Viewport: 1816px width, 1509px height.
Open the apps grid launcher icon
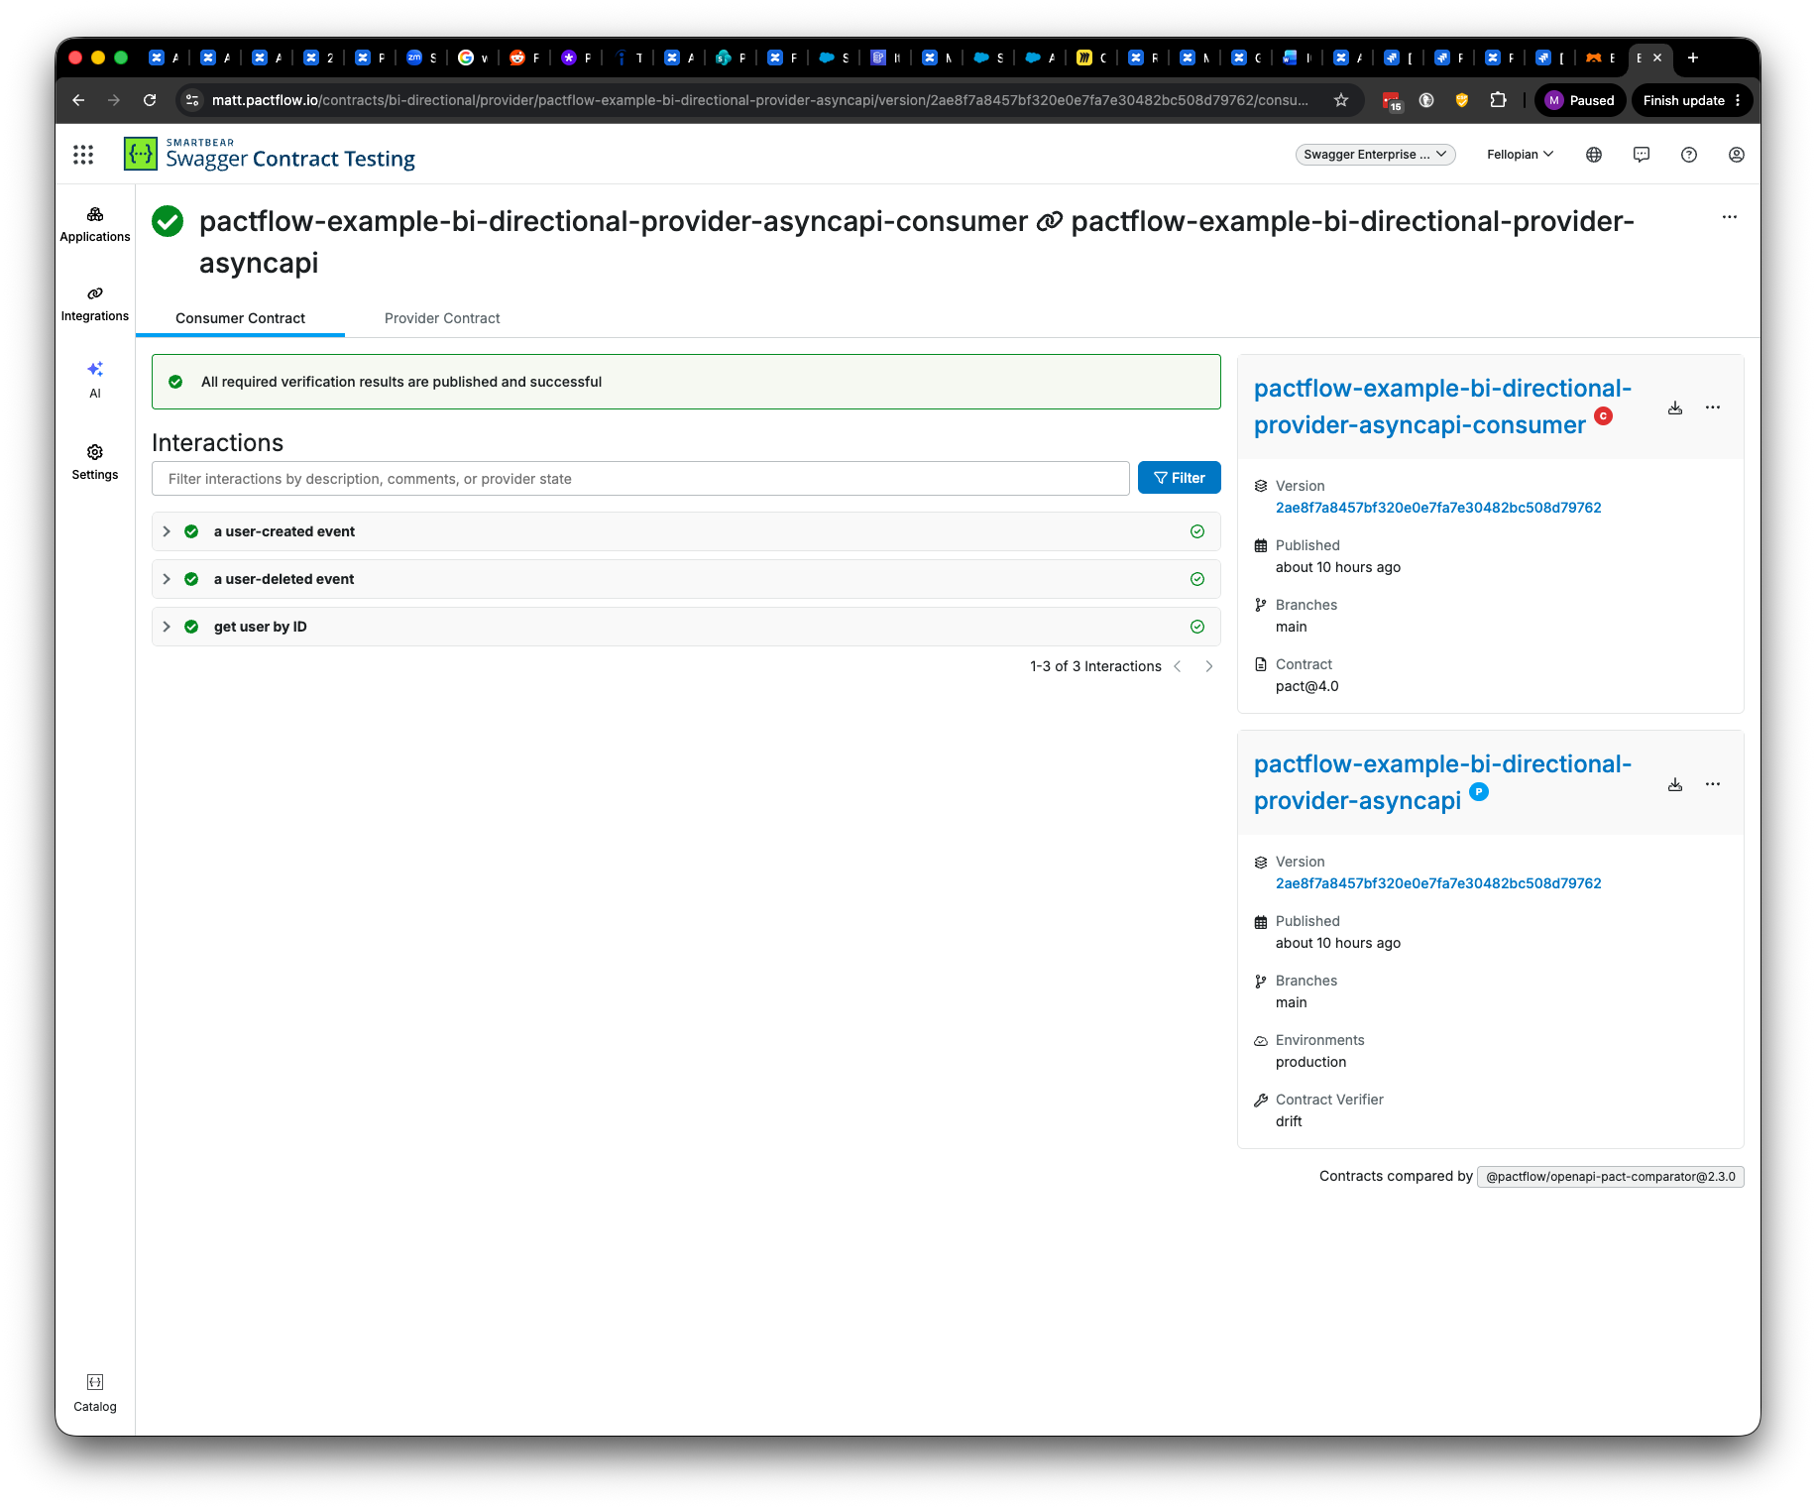pos(83,155)
